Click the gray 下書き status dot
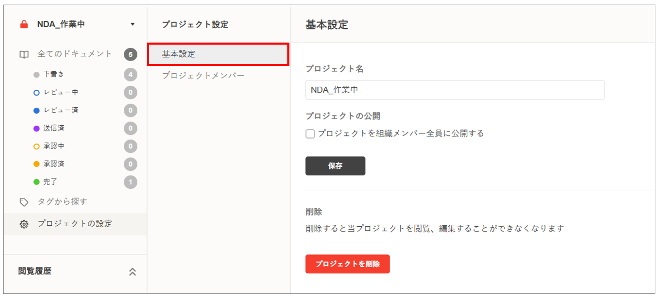The width and height of the screenshot is (661, 297). [x=36, y=75]
